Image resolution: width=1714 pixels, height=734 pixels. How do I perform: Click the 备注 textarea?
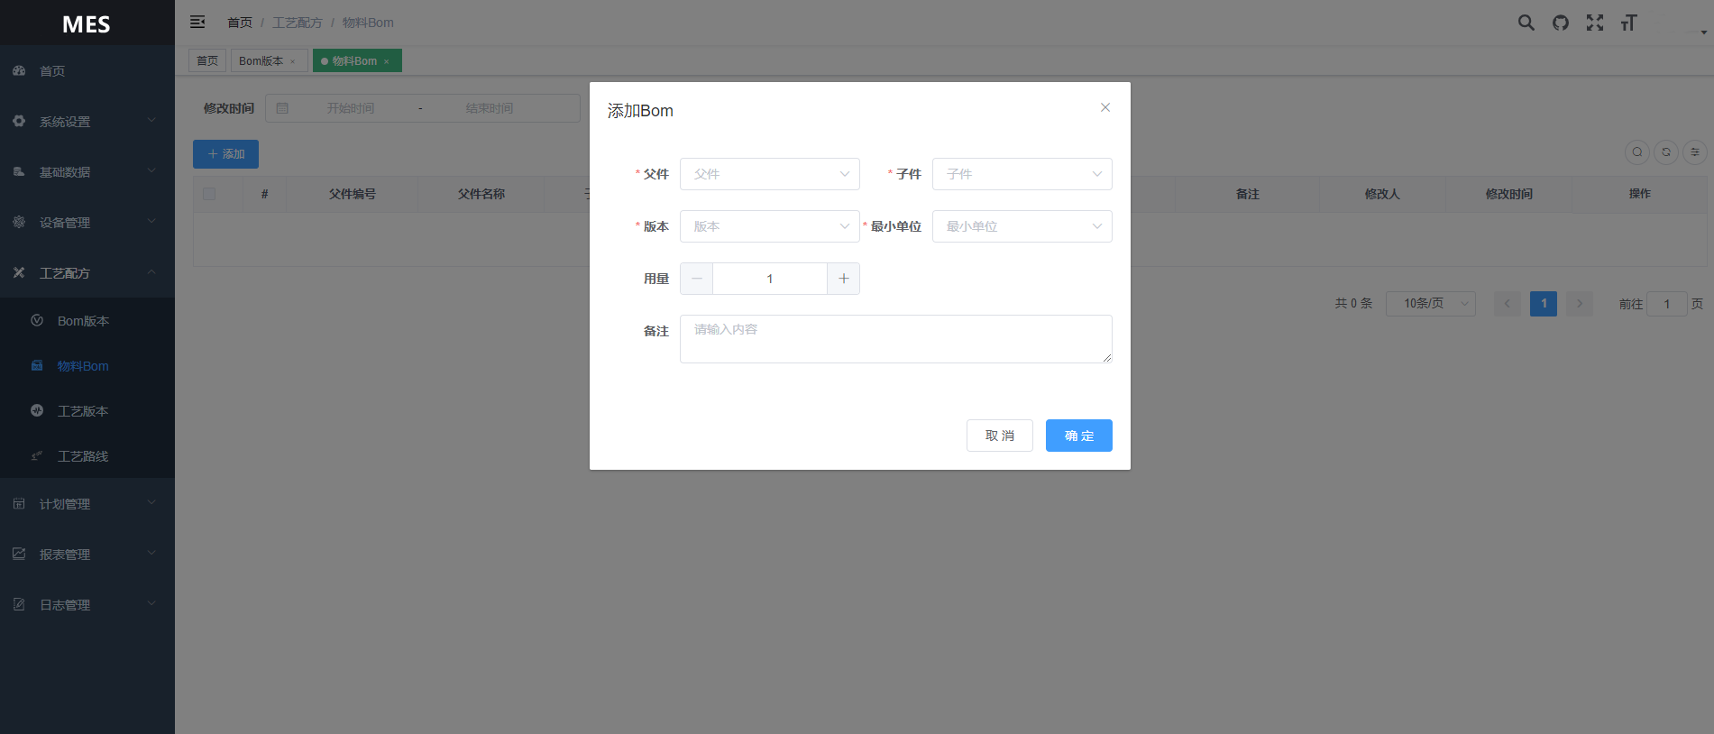896,339
